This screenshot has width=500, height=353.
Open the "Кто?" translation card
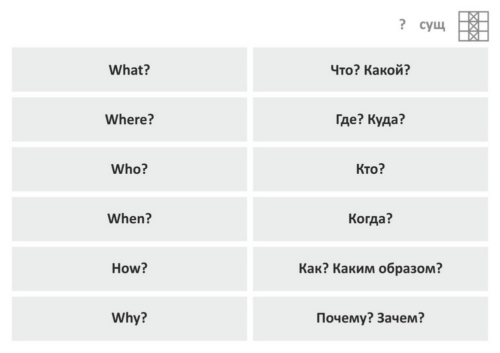coord(370,169)
